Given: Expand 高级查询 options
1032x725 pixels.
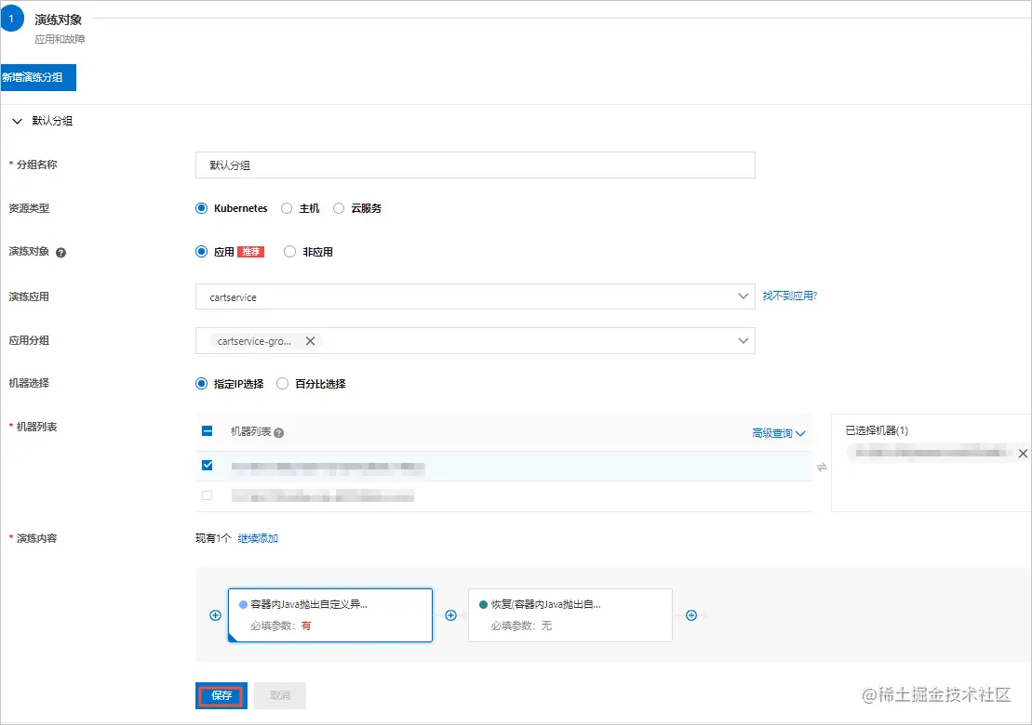Looking at the screenshot, I should pos(779,433).
